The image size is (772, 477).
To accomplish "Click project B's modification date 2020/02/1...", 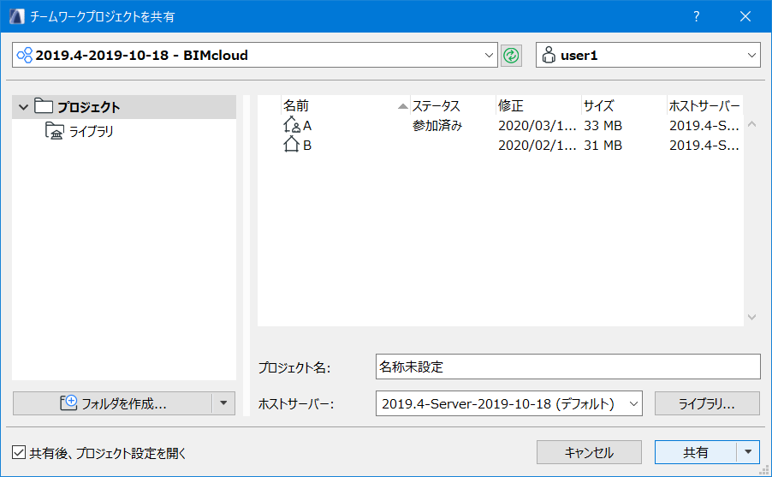I will tap(537, 146).
